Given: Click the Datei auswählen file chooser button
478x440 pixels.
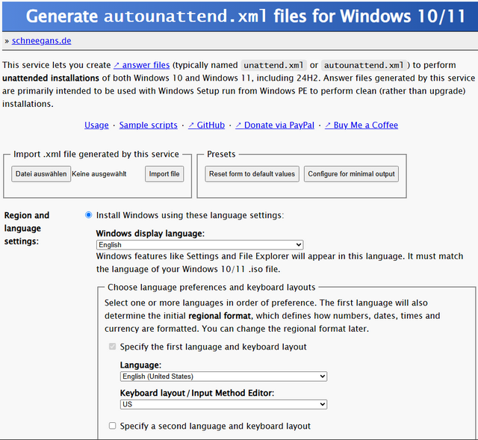Looking at the screenshot, I should [41, 174].
